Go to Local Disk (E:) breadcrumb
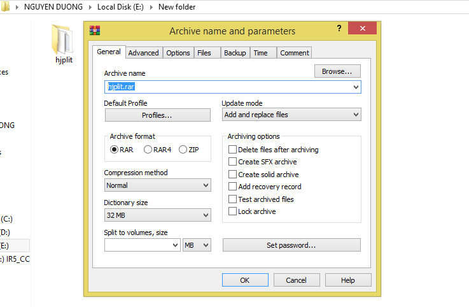469x307 pixels. point(120,7)
